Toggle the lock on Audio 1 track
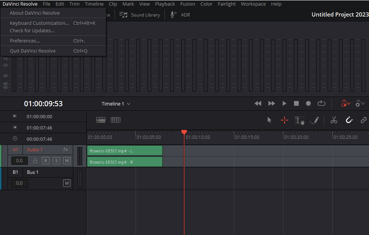The width and height of the screenshot is (369, 235). pyautogui.click(x=35, y=161)
